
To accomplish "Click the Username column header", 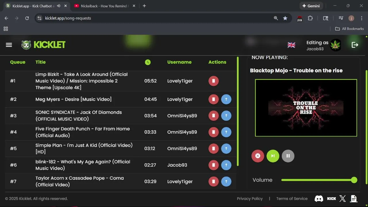I will [x=179, y=62].
